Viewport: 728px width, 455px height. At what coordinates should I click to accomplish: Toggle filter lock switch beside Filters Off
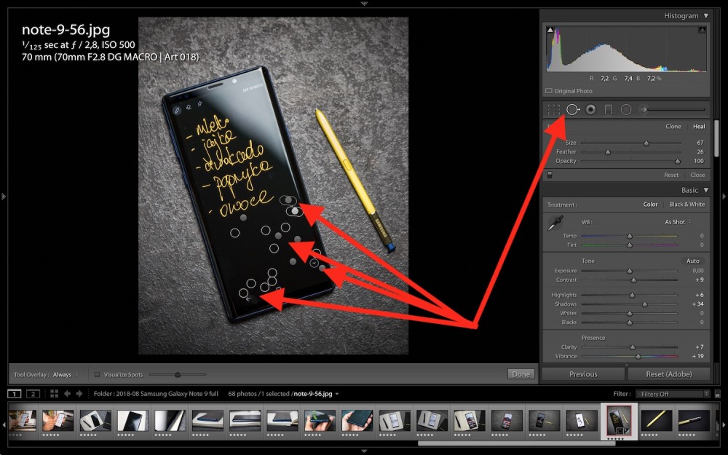click(717, 394)
